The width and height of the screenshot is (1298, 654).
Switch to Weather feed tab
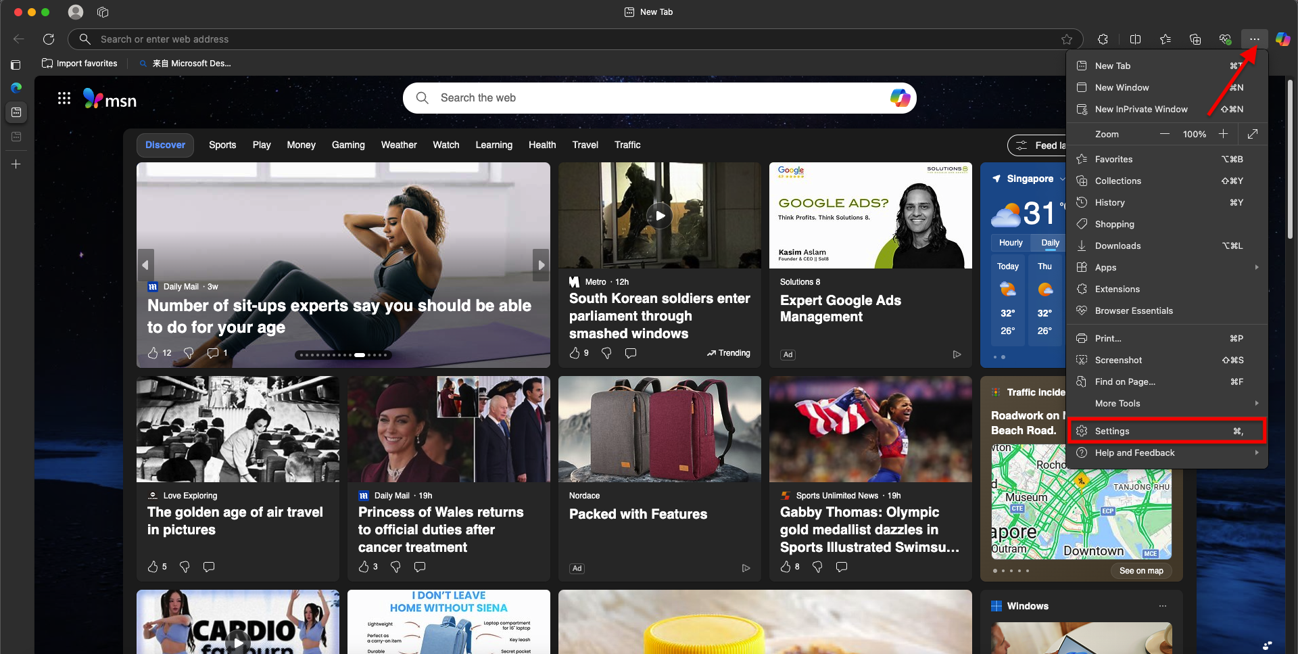(399, 145)
